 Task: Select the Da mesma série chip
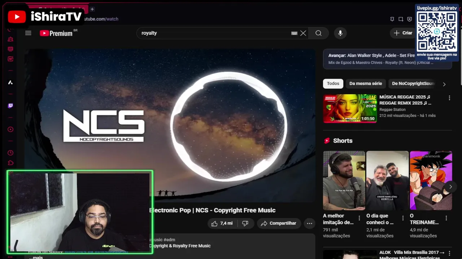(x=366, y=83)
